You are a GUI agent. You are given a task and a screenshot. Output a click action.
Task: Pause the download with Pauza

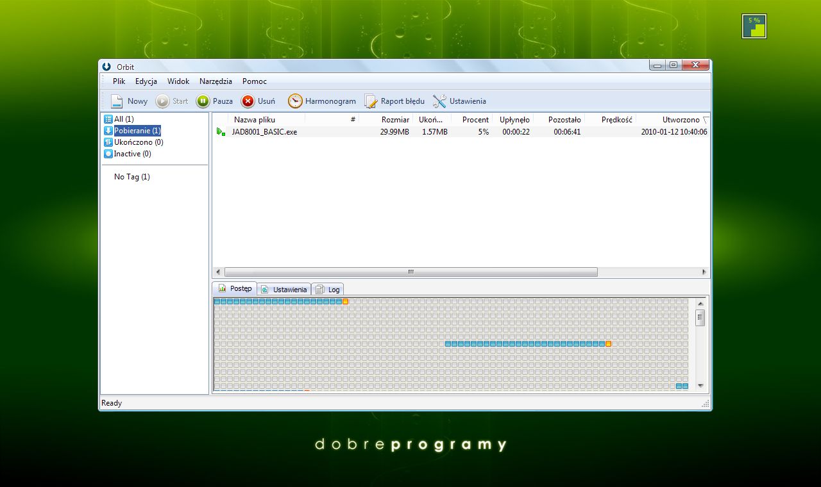(215, 101)
